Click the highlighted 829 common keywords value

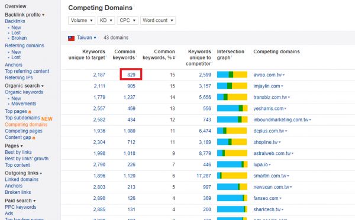point(131,75)
